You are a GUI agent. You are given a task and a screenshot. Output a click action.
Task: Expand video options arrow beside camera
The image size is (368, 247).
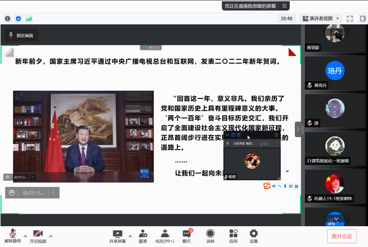tap(51, 235)
